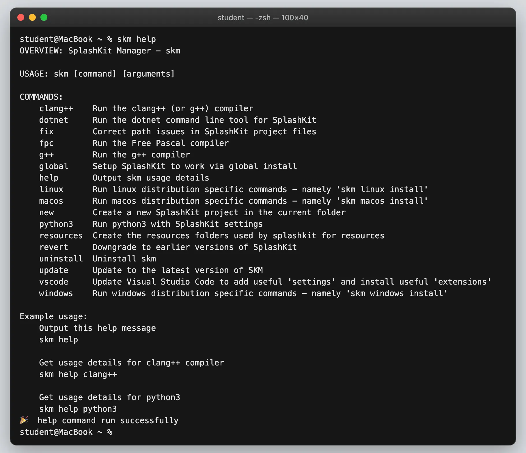
Task: Select the 'skm help clang++' example command
Action: pyautogui.click(x=78, y=374)
